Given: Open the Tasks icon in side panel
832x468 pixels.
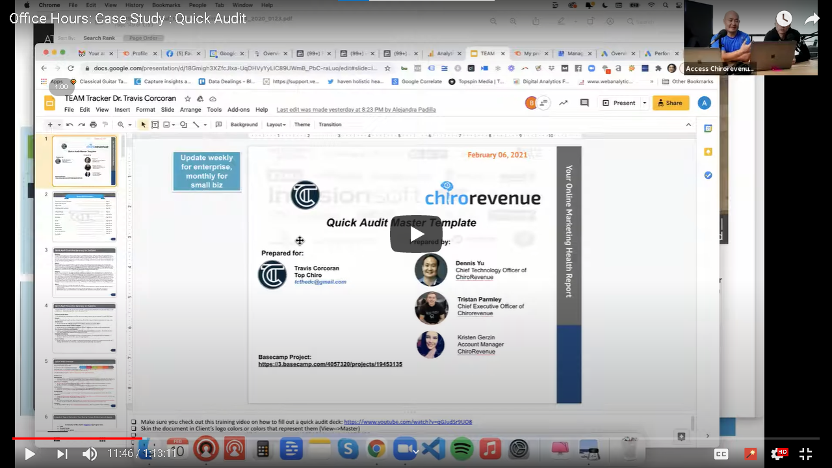Looking at the screenshot, I should (x=708, y=175).
